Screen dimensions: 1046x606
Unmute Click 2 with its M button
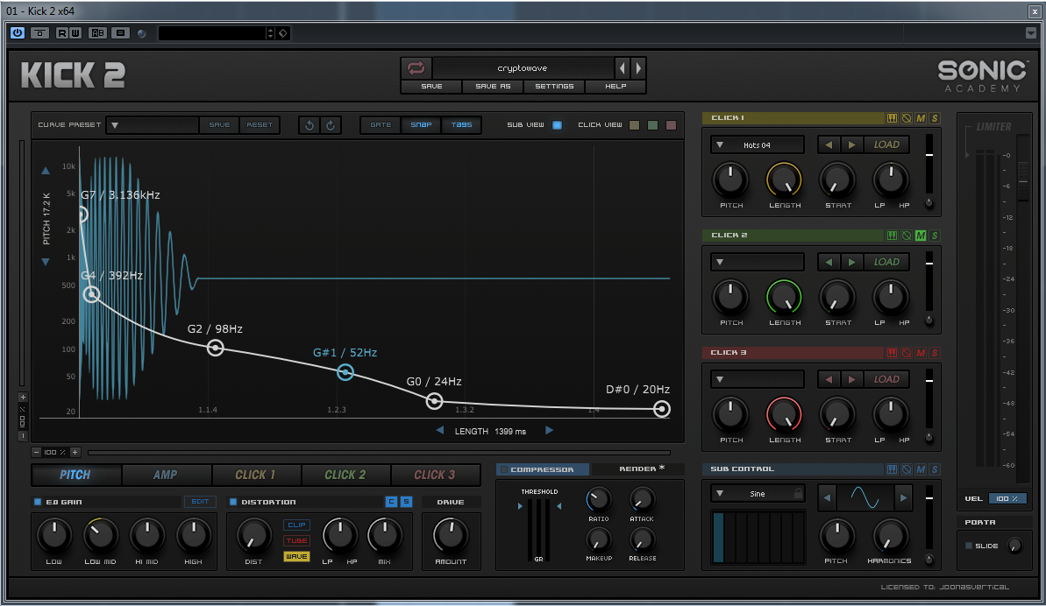[921, 236]
